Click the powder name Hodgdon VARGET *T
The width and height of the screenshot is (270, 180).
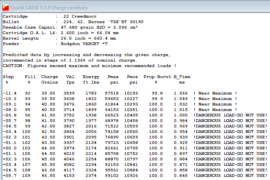coord(84,44)
